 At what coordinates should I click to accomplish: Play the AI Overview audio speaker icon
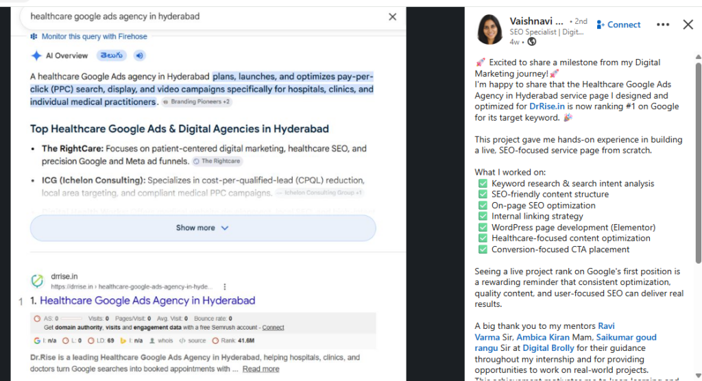pos(139,56)
